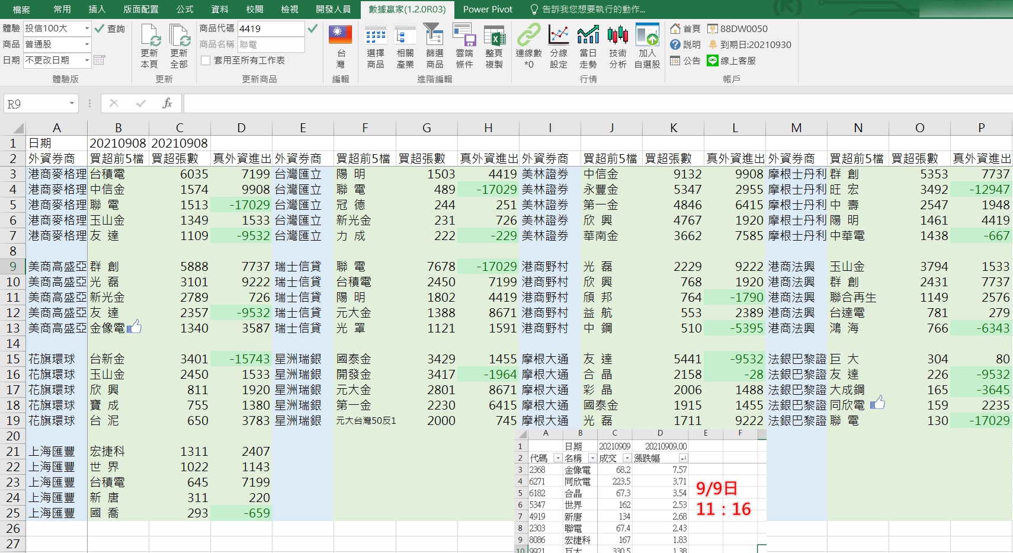
Task: Open the 檔案 file tab
Action: [x=21, y=9]
